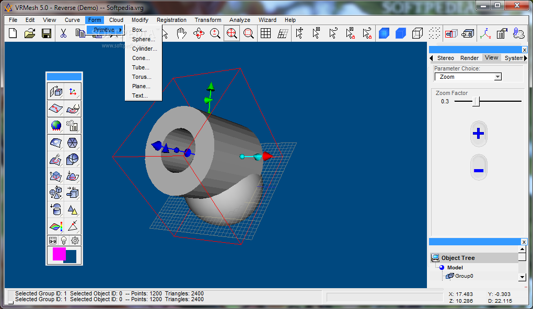Click the cylinder drop icon in toolbox

56,210
